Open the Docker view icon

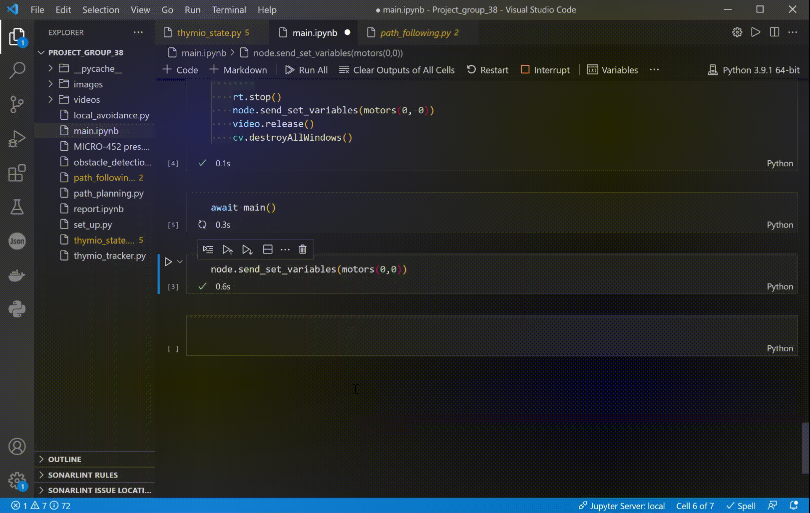point(17,275)
